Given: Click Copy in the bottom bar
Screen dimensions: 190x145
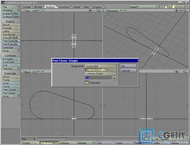Looking at the screenshot, I should [x=124, y=143].
